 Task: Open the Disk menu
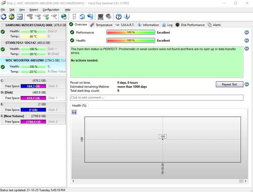click(12, 10)
